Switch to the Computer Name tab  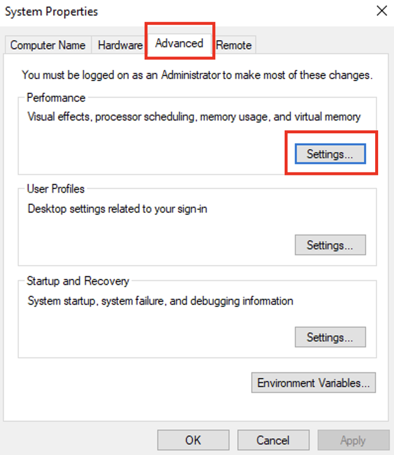click(x=48, y=45)
